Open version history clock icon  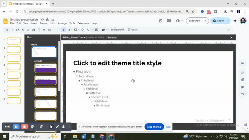(x=161, y=21)
